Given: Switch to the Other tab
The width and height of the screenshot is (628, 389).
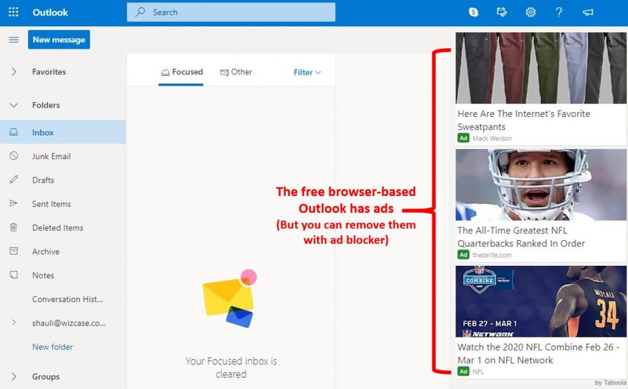Looking at the screenshot, I should (236, 72).
